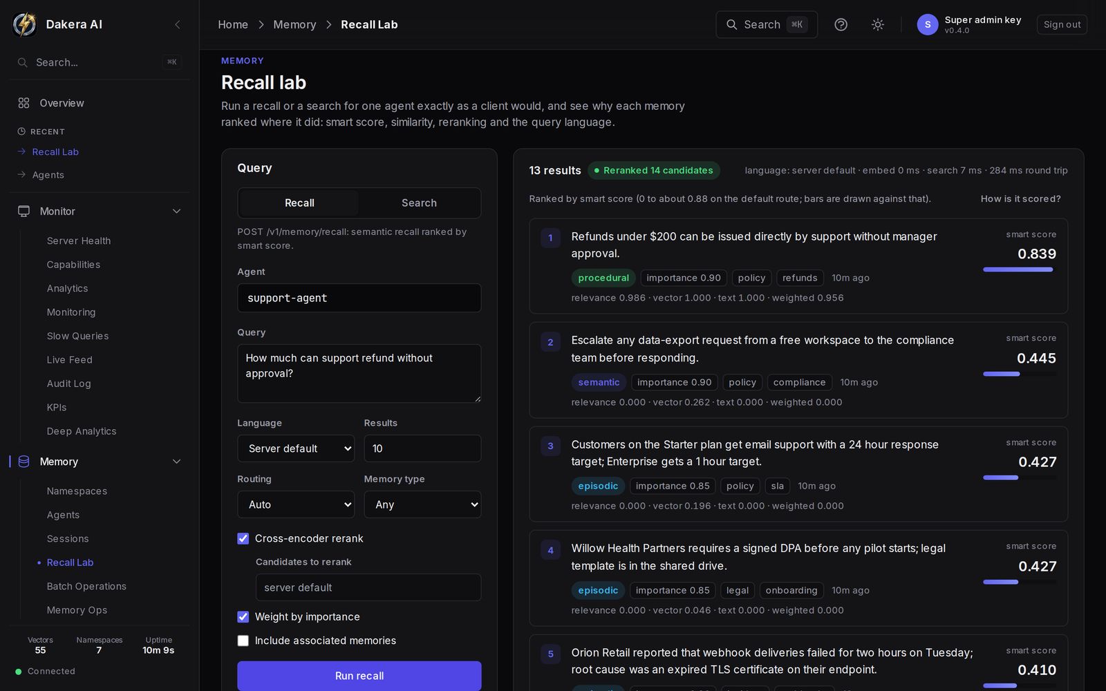This screenshot has height=691, width=1106.
Task: Open the Routing Auto dropdown
Action: click(296, 504)
